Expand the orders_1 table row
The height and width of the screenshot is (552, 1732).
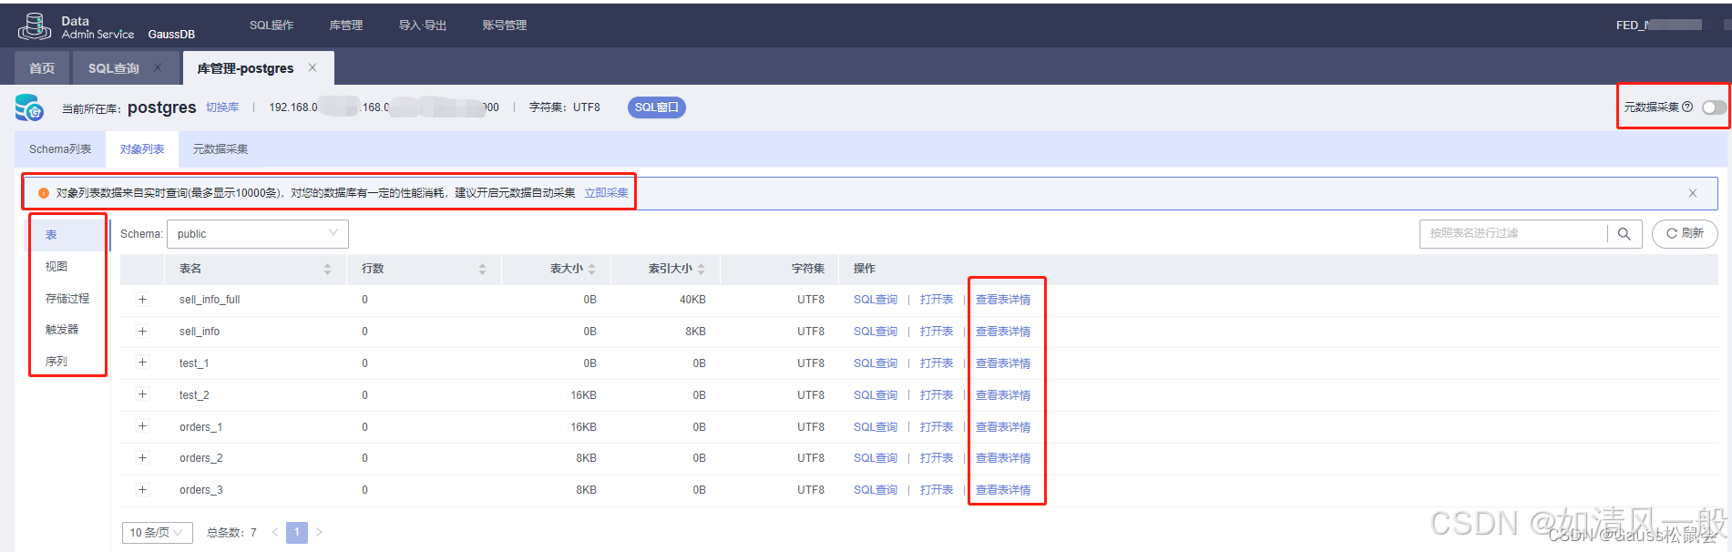coord(142,426)
